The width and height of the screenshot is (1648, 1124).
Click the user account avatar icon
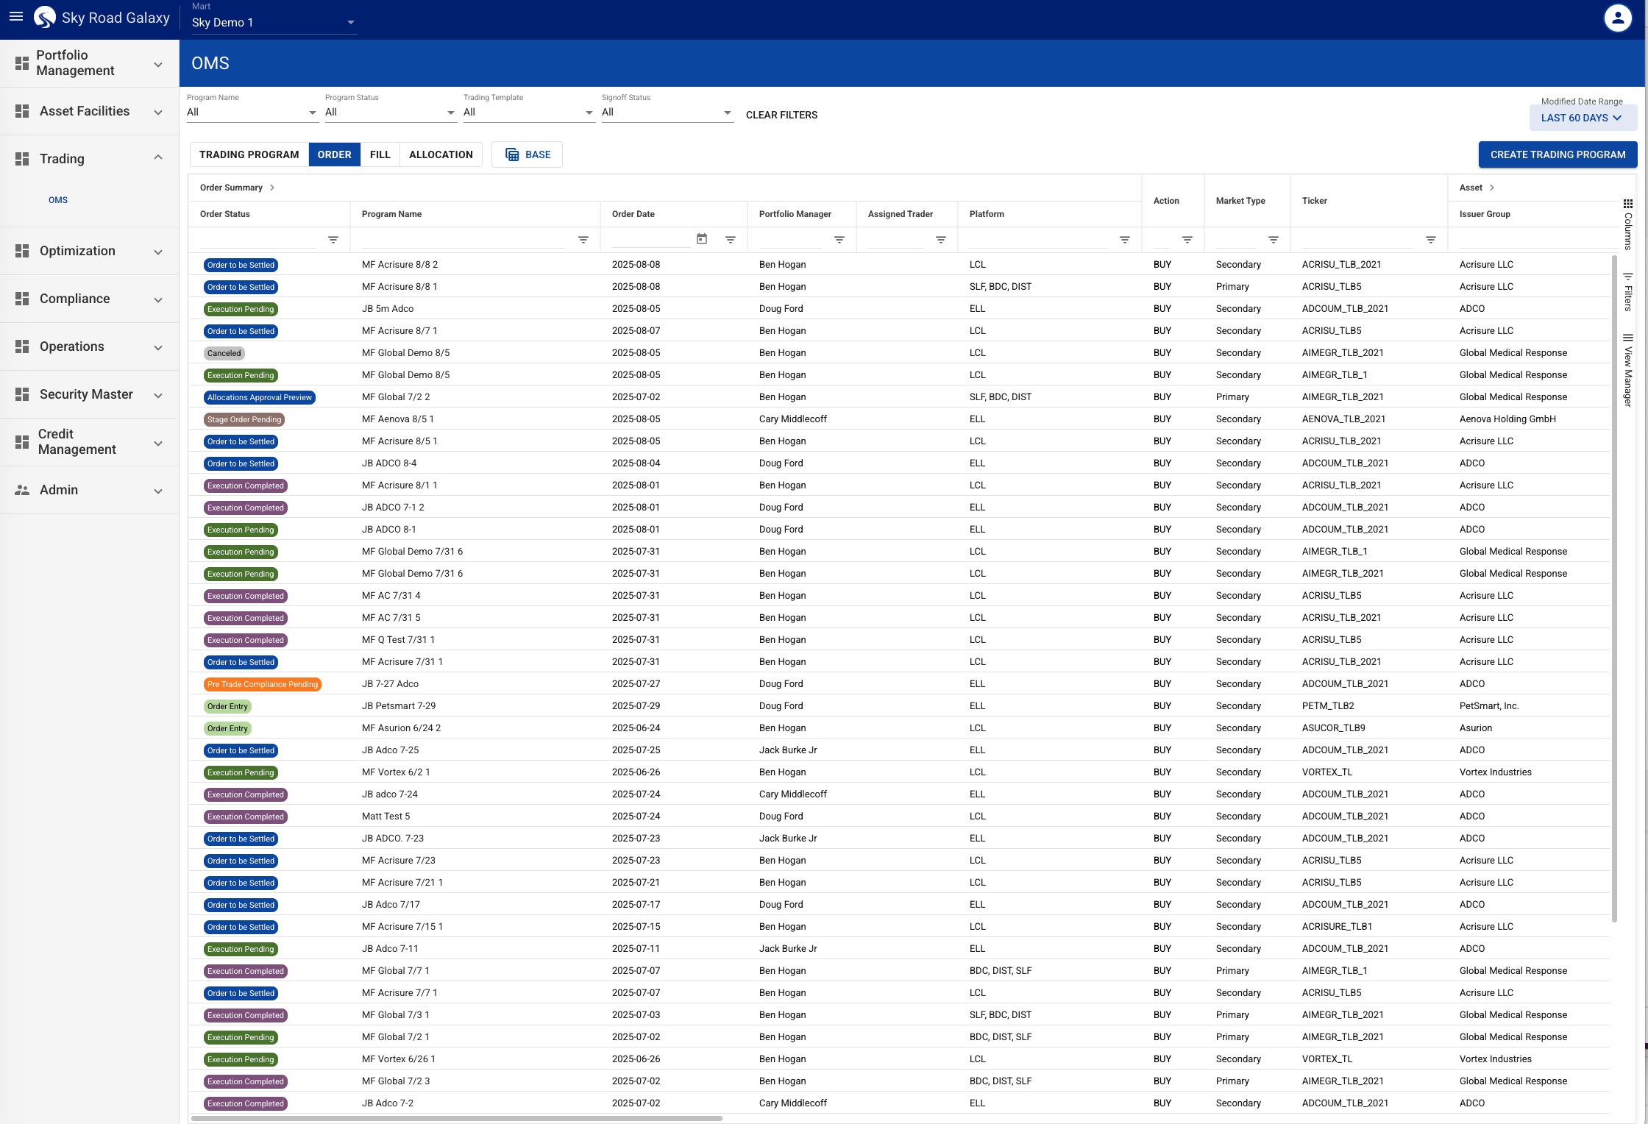[x=1617, y=18]
